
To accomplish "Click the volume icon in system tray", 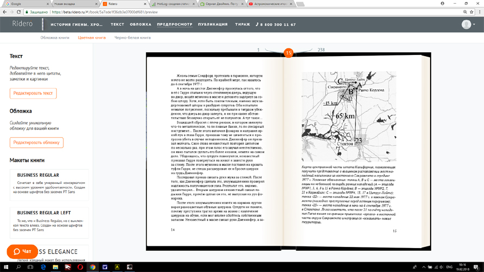I will (442, 267).
